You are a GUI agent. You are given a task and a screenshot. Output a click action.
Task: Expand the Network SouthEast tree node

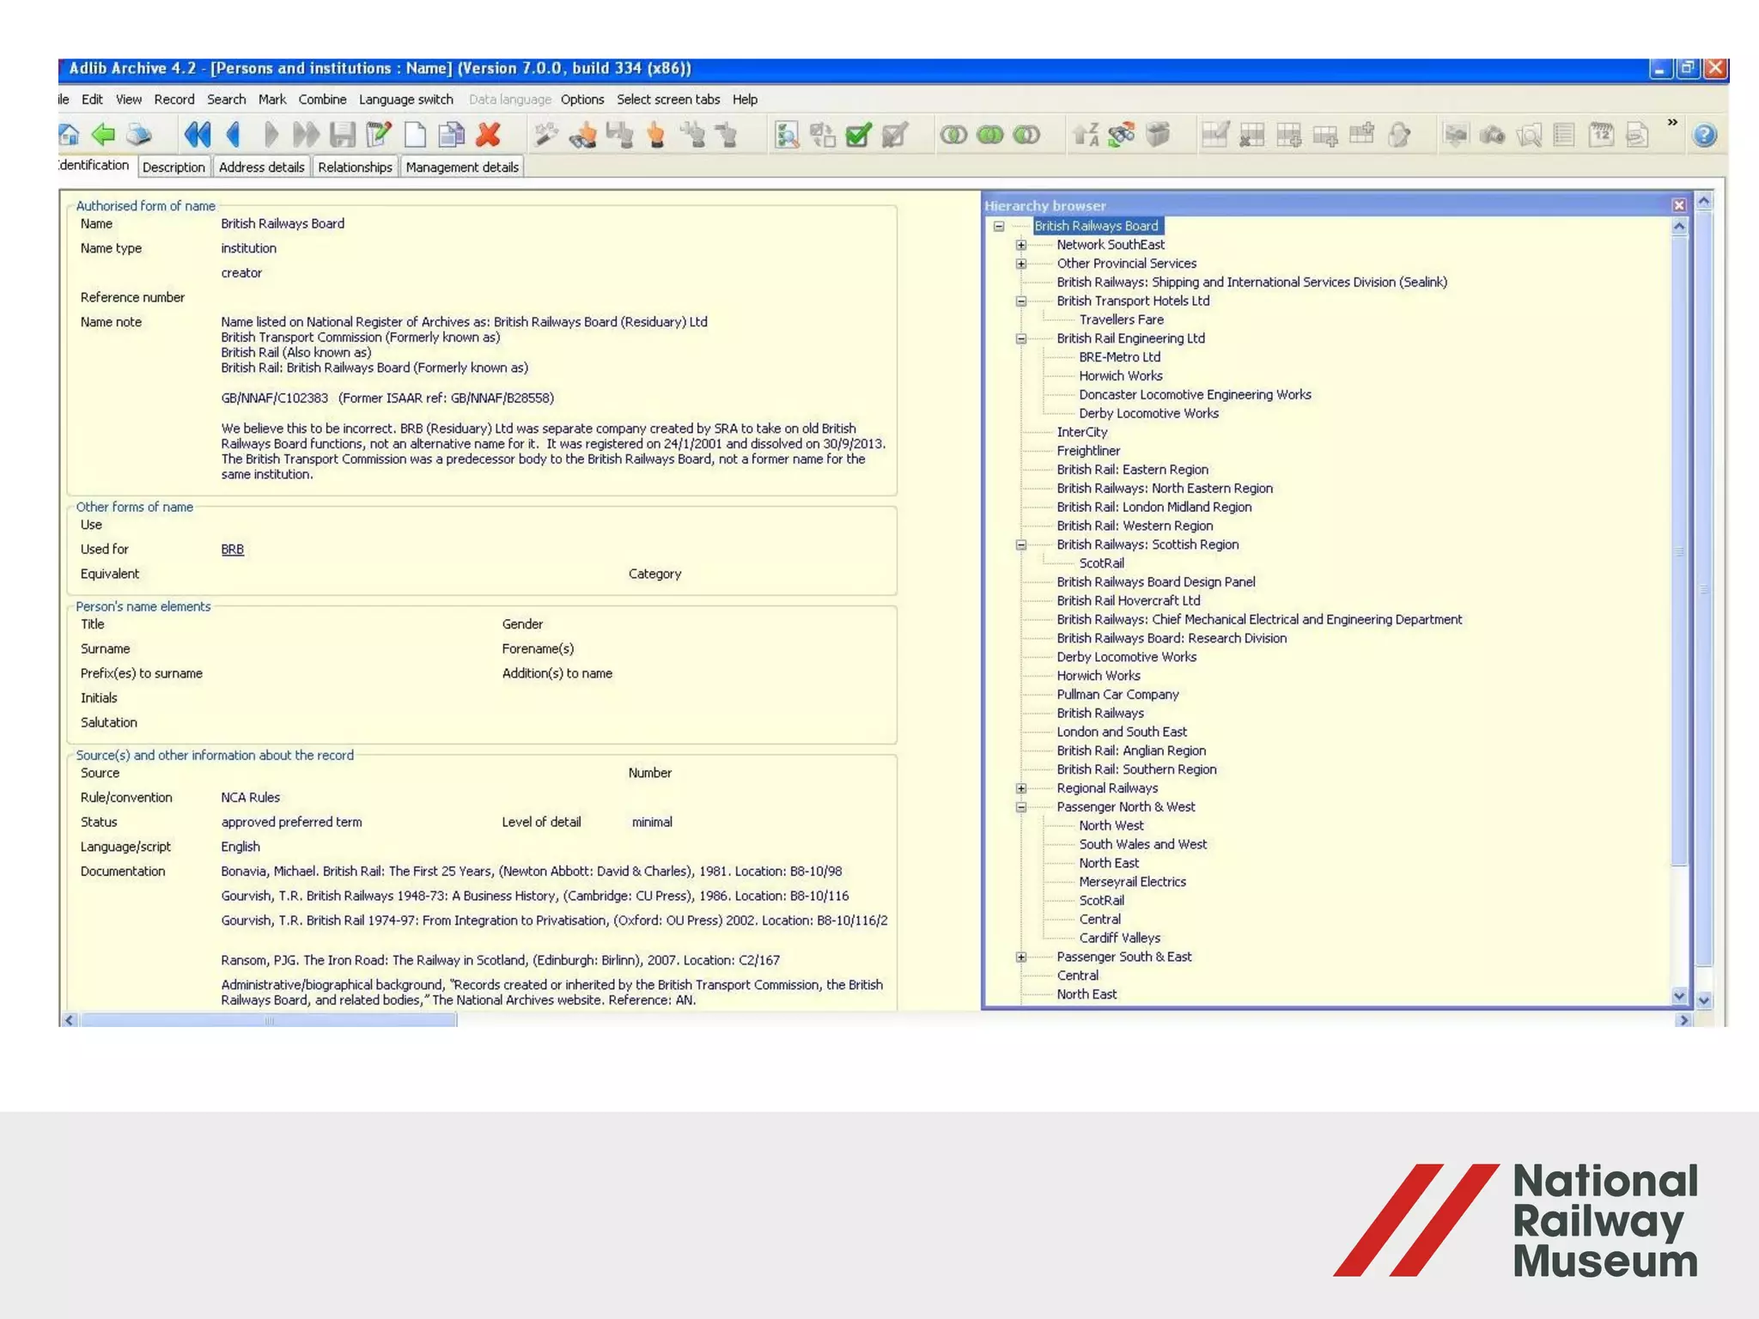(1021, 245)
